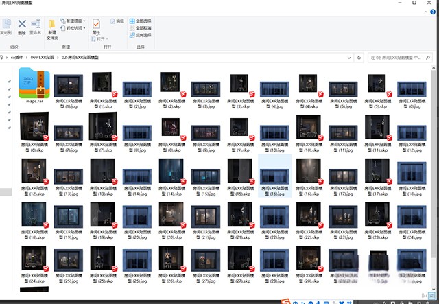439x304 pixels.
Task: Open Properties (属性) from the ribbon
Action: click(97, 27)
